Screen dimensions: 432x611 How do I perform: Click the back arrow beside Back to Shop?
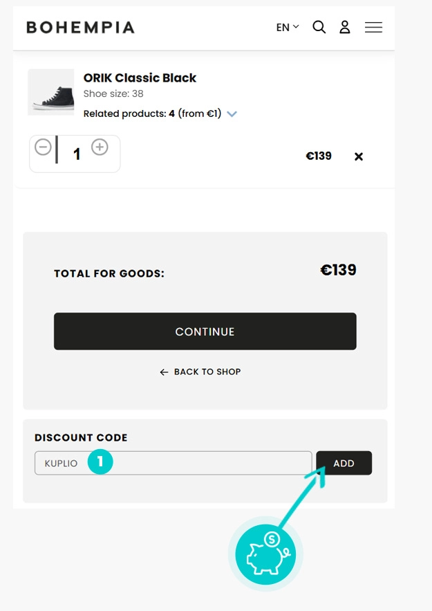[164, 372]
